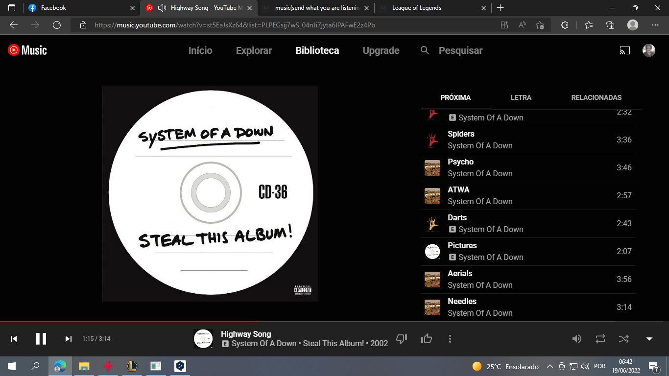Click the Upgrade link

pos(381,50)
